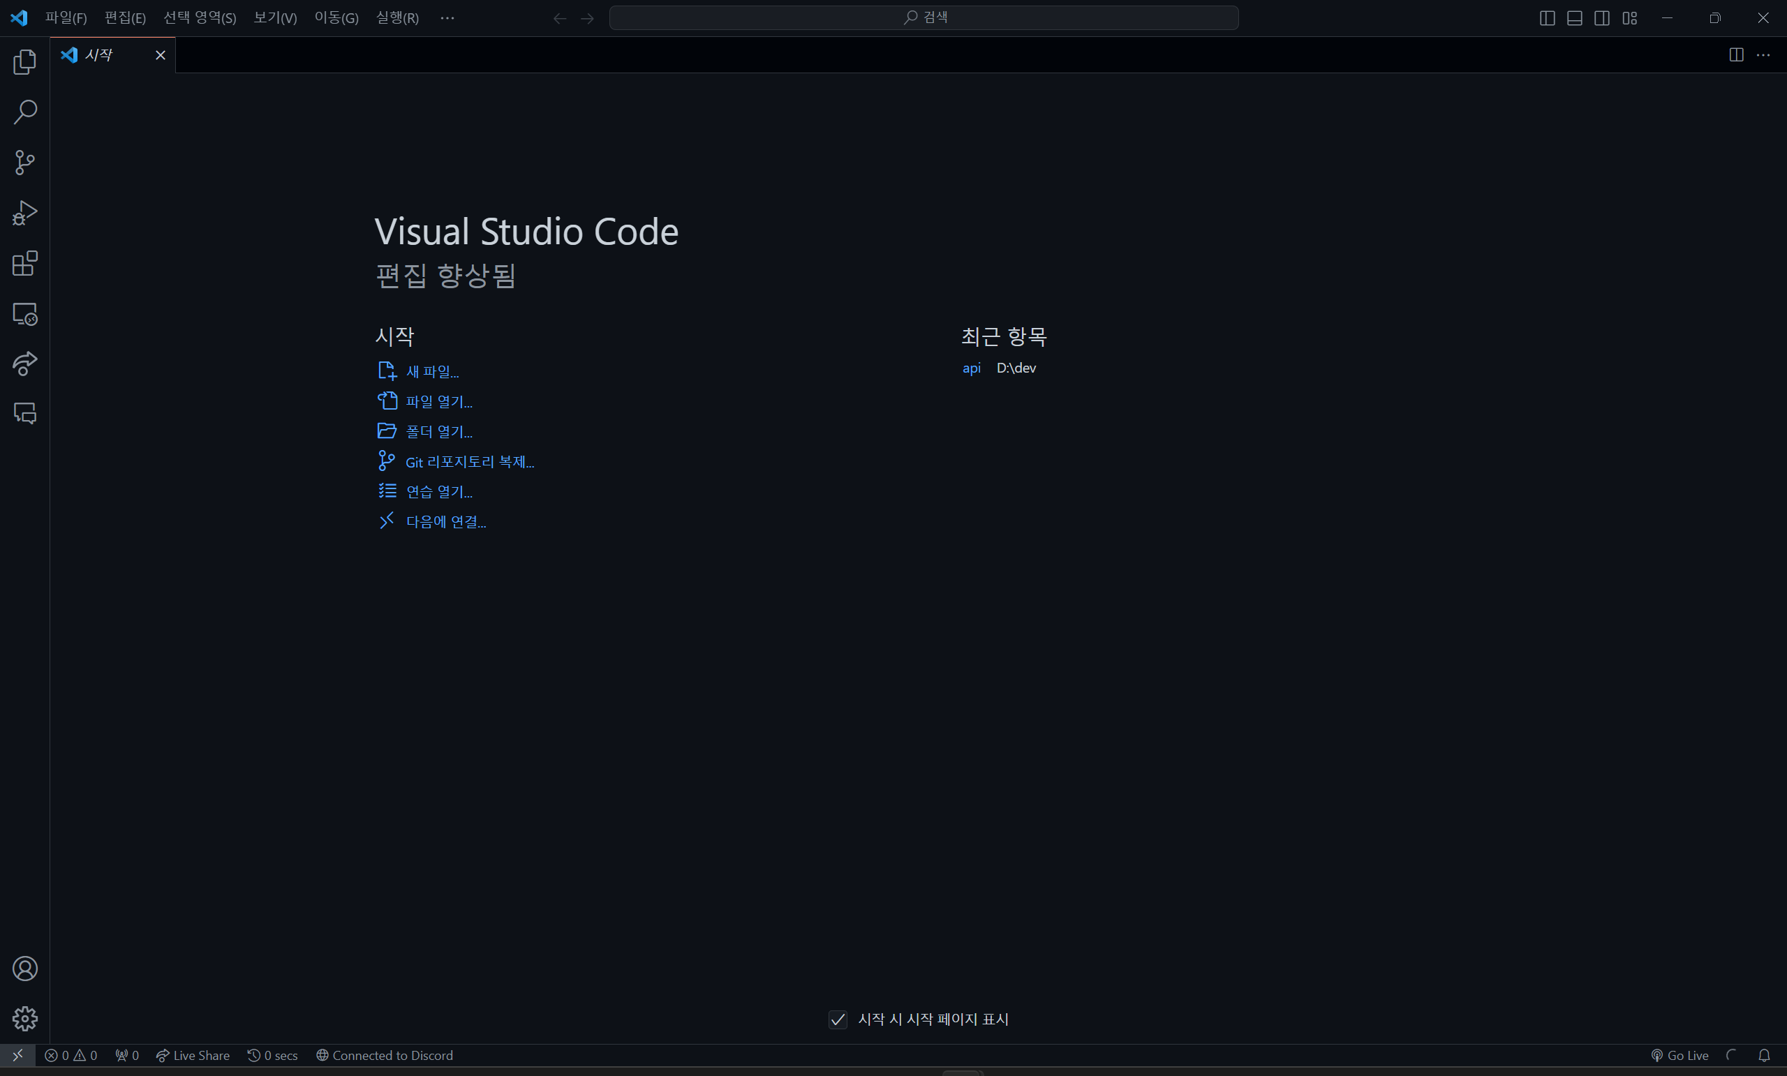The height and width of the screenshot is (1076, 1787).
Task: Open Remote Explorer in activity bar
Action: (x=24, y=313)
